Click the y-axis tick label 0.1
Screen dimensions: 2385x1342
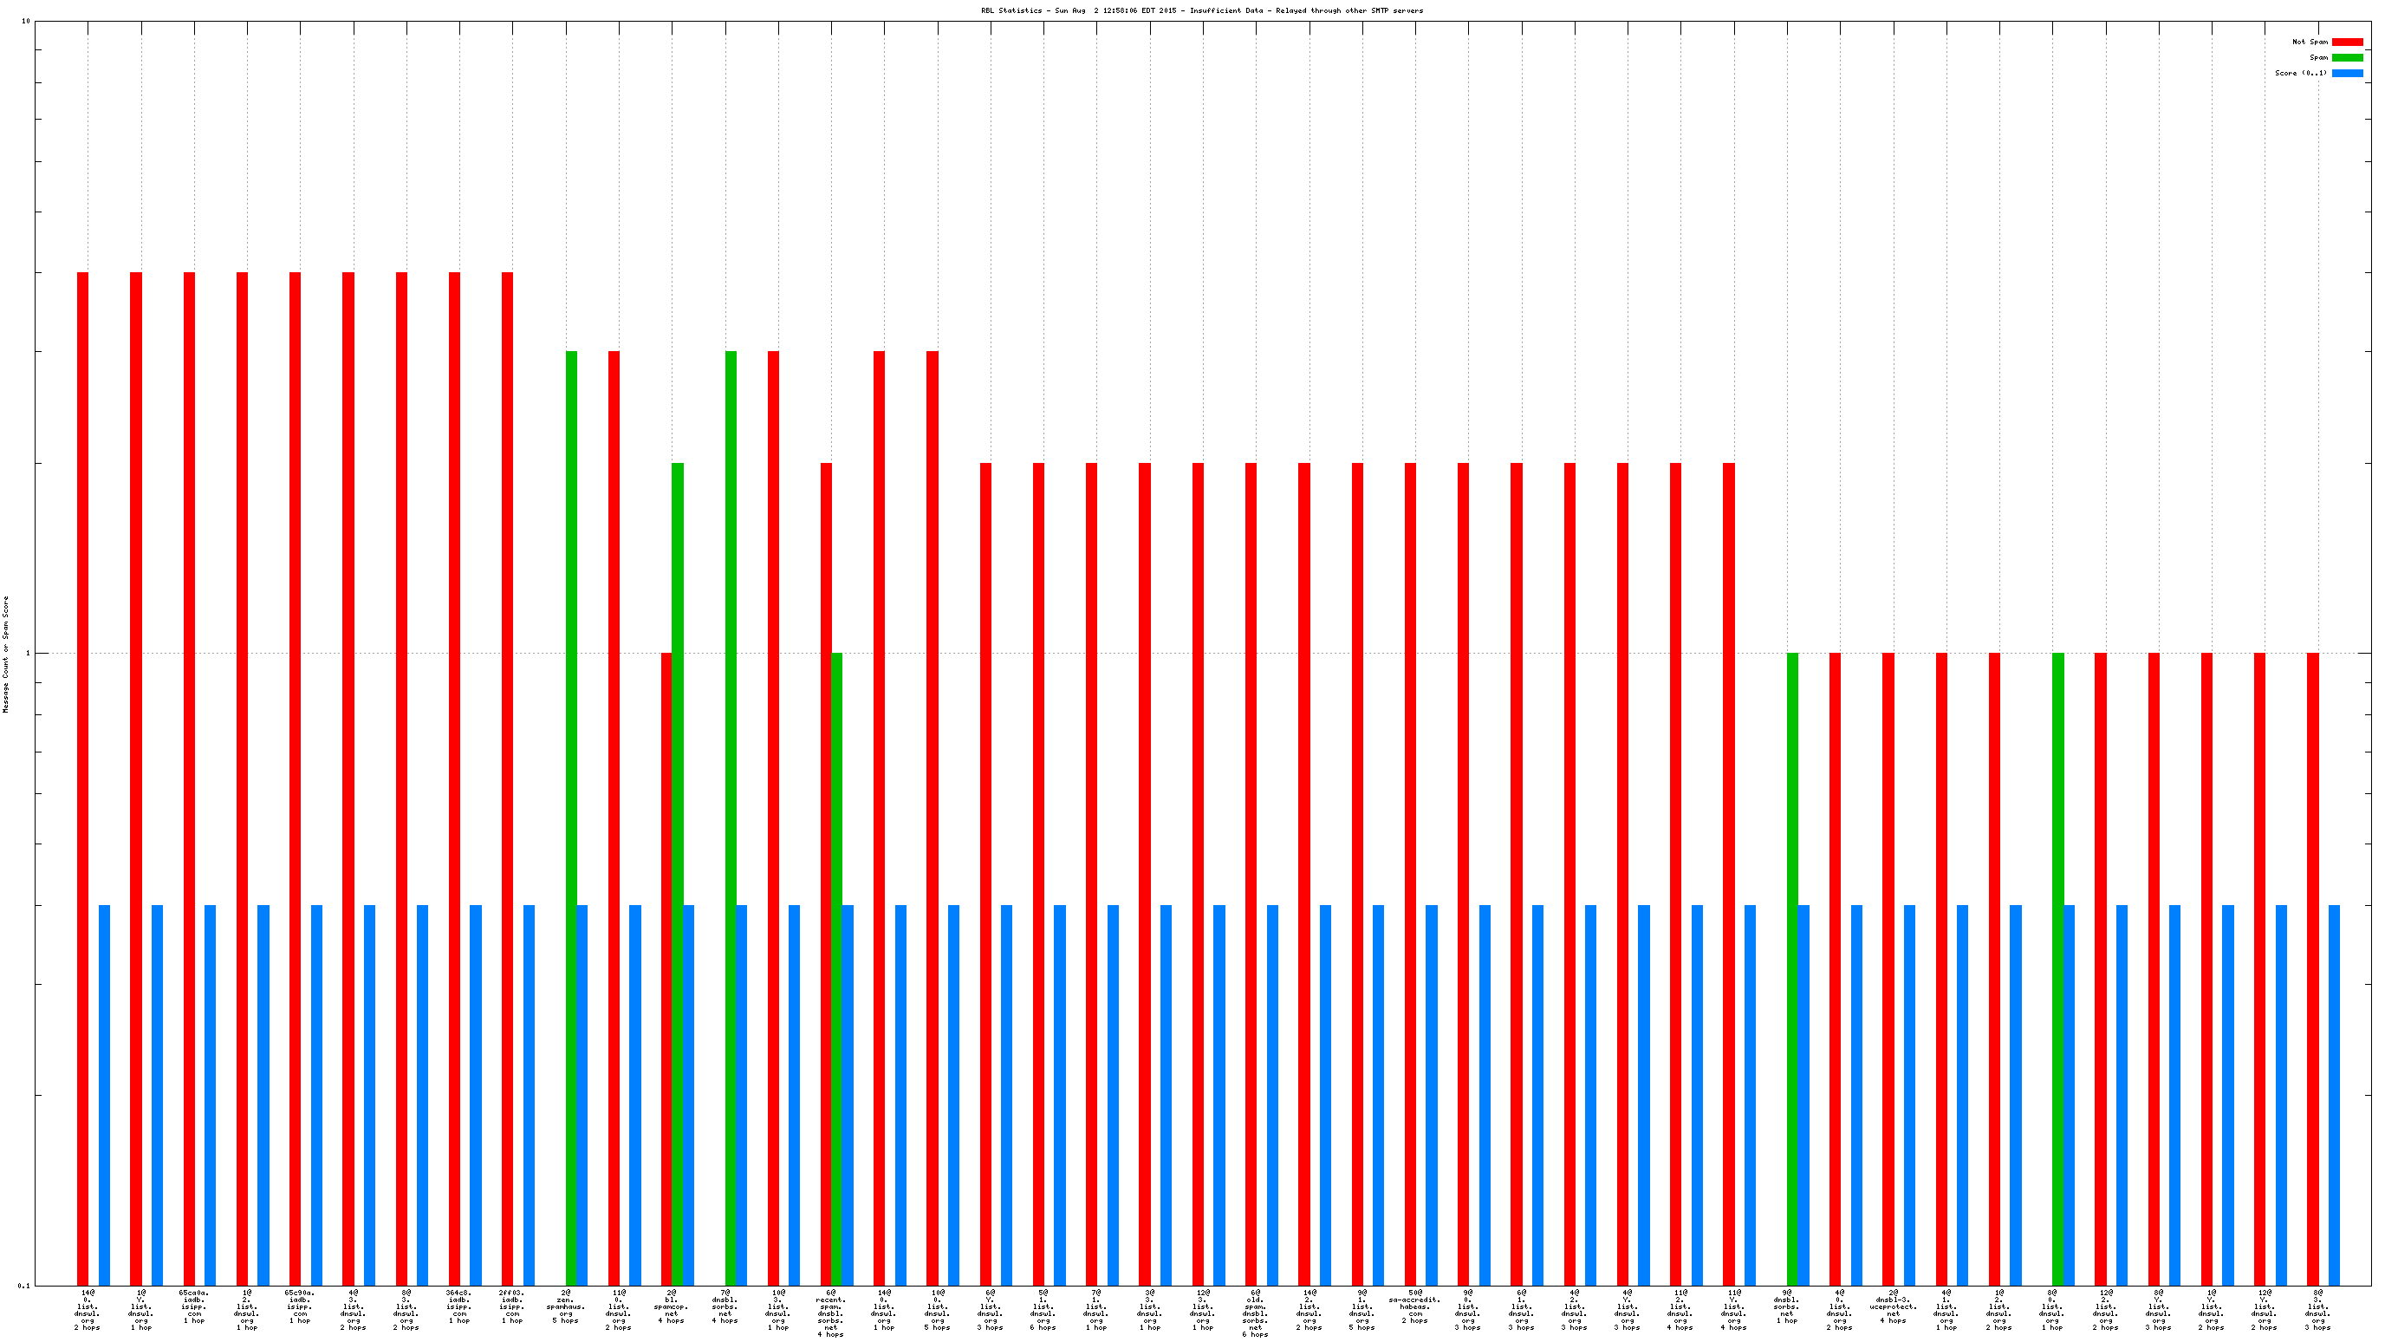click(23, 1286)
